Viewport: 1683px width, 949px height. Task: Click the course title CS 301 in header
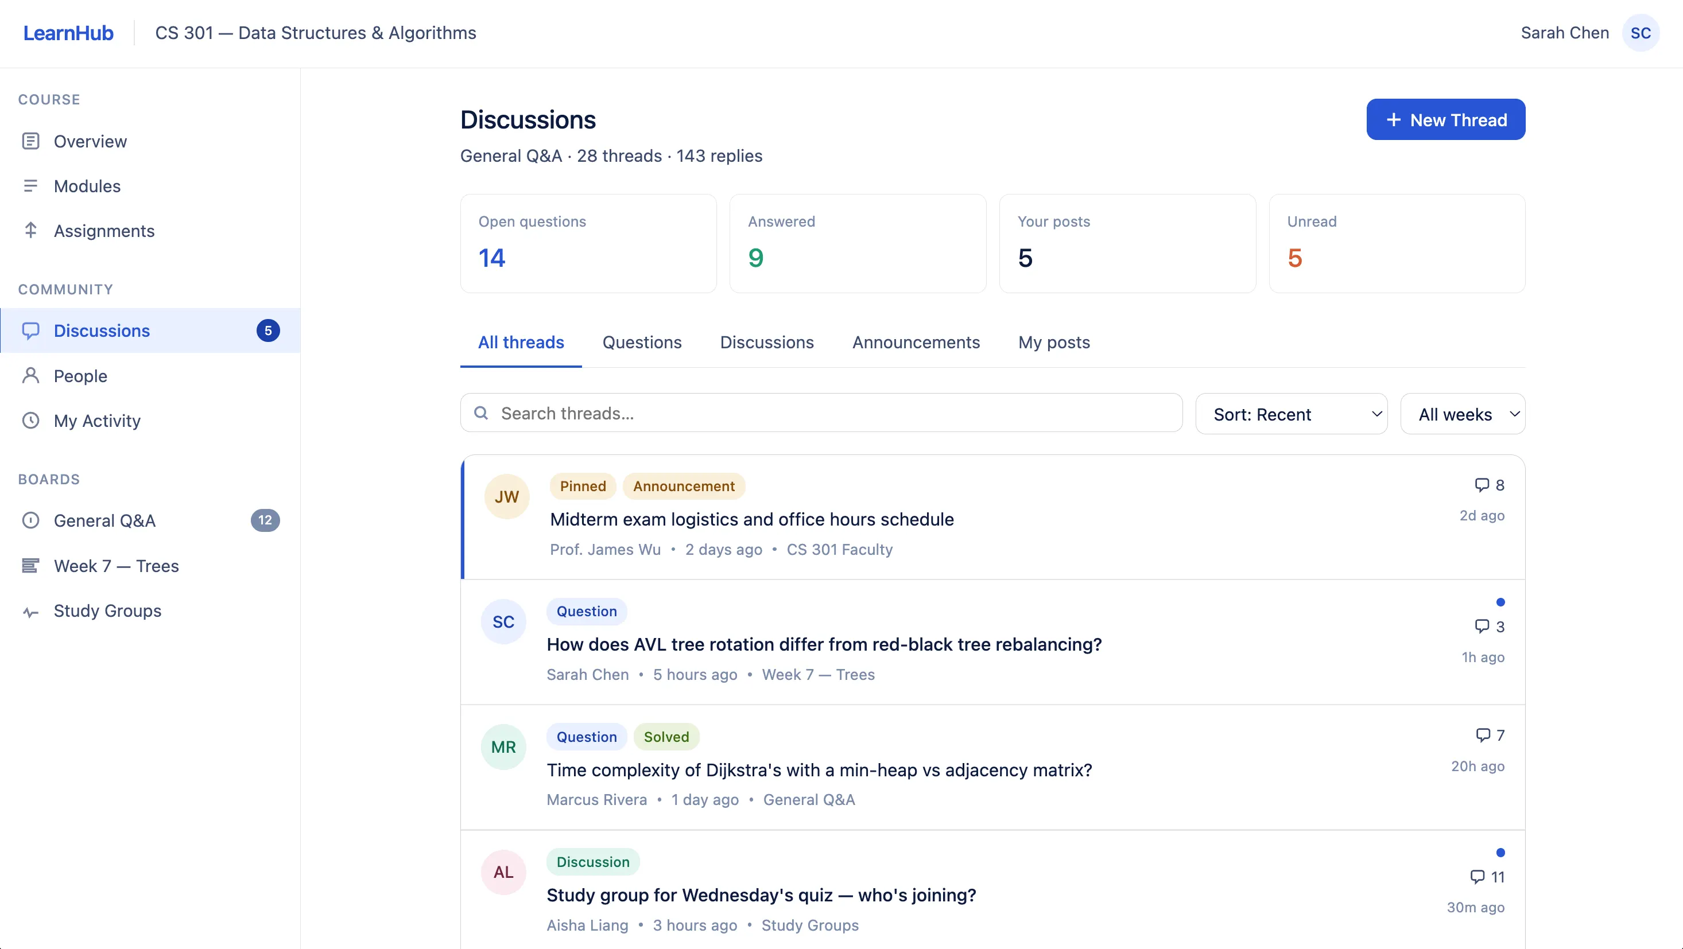[x=316, y=33]
